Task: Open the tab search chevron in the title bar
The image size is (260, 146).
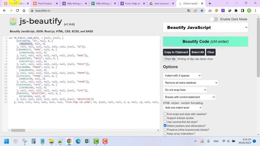Action: click(x=227, y=3)
